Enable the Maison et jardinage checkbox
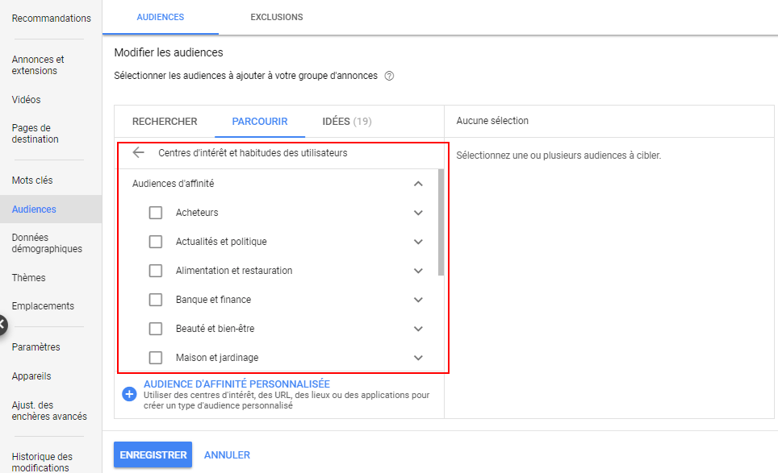Viewport: 778px width, 473px height. click(156, 358)
